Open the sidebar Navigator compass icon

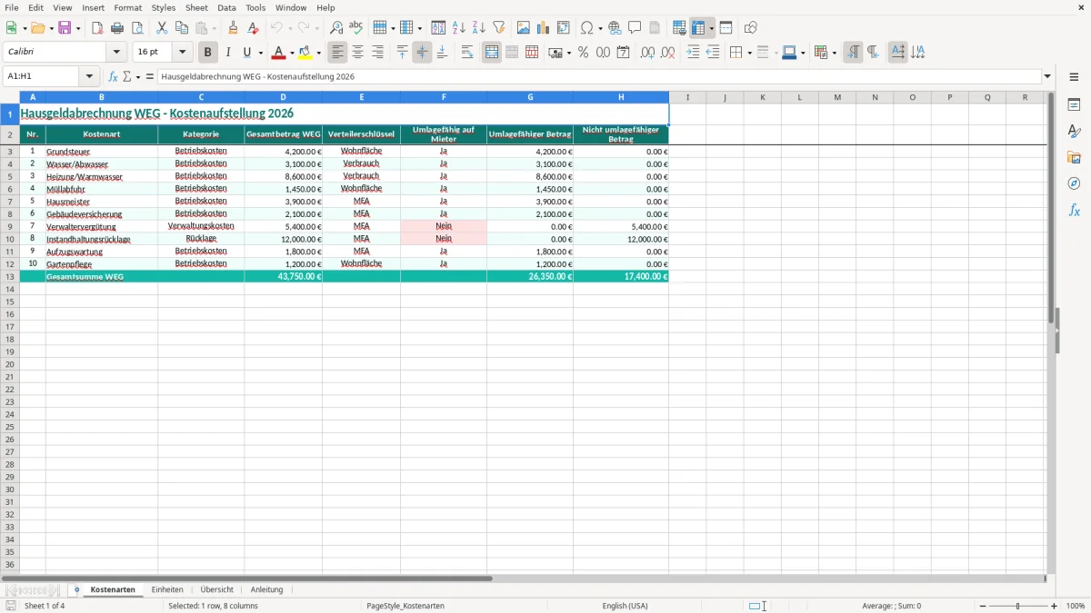pos(1074,183)
